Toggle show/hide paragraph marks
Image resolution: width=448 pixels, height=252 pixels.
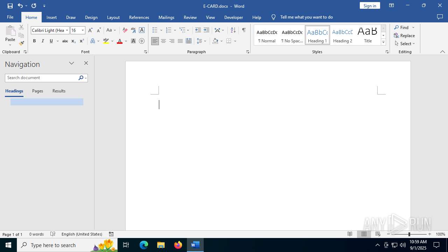point(244,30)
